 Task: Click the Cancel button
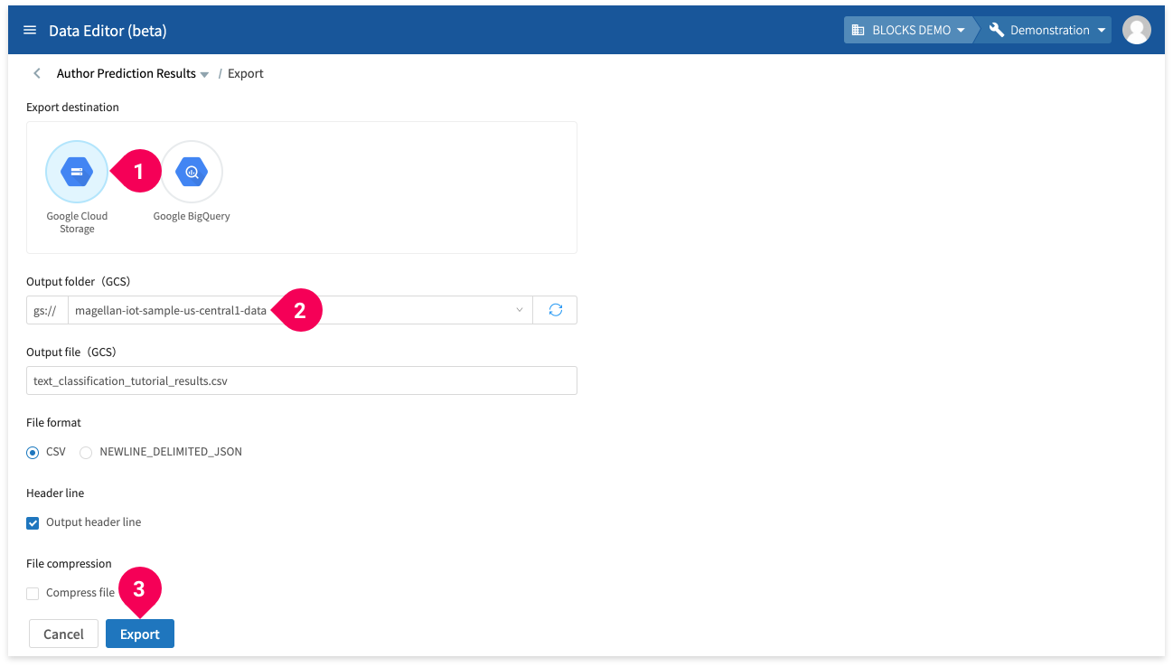click(x=63, y=634)
